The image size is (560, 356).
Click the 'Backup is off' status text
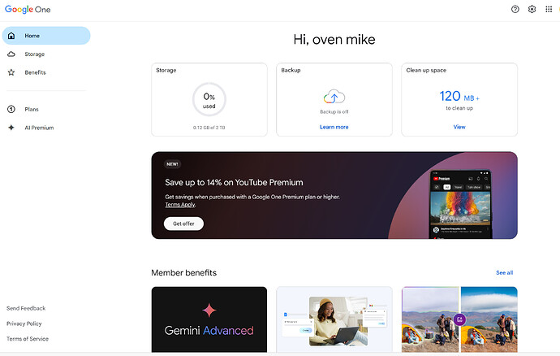pyautogui.click(x=334, y=111)
